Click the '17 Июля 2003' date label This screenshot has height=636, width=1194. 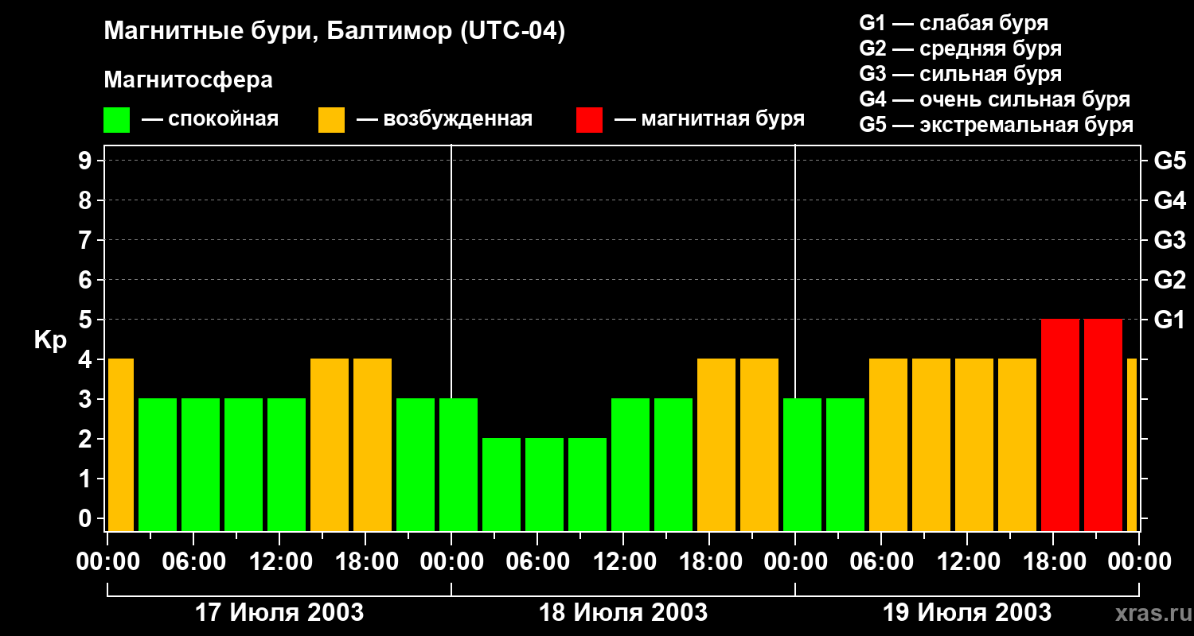pyautogui.click(x=279, y=613)
